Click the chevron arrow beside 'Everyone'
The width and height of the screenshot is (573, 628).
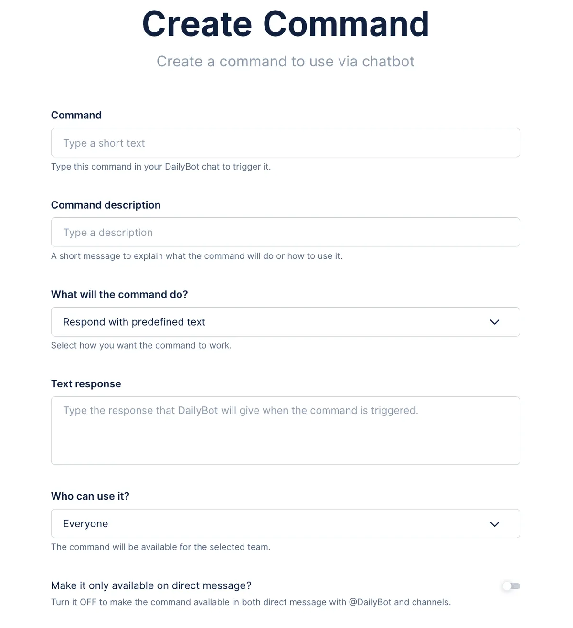[494, 524]
